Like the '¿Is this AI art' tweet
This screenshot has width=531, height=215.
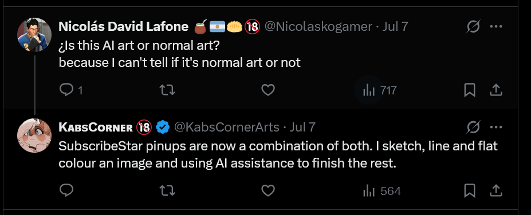coord(268,90)
